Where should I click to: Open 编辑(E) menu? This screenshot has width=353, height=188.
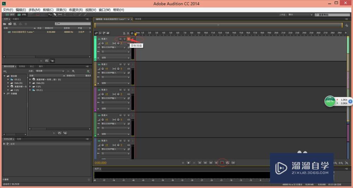coord(21,10)
